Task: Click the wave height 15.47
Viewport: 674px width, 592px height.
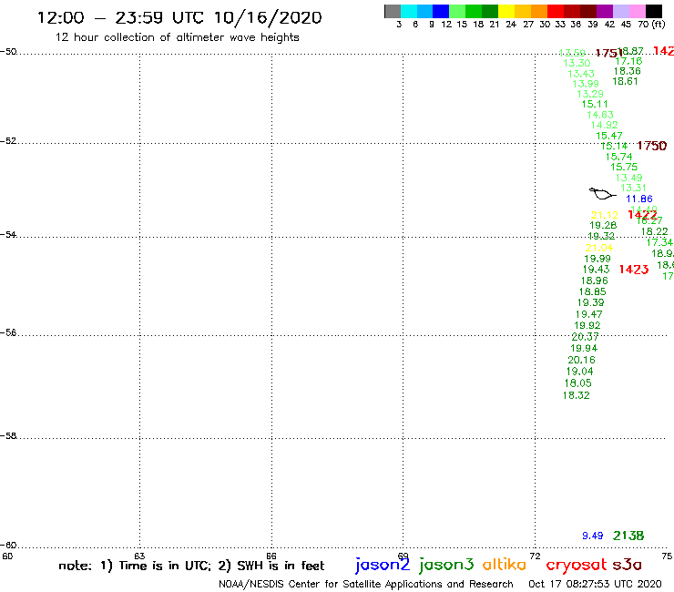Action: click(609, 136)
